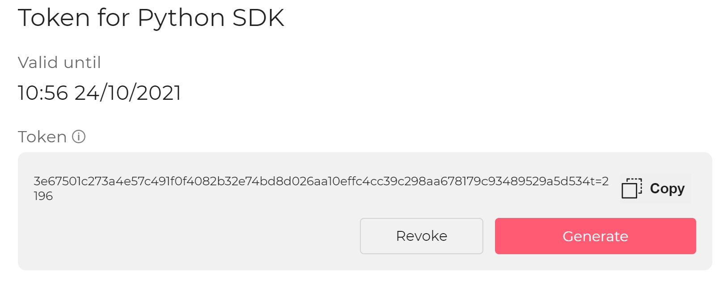Click the word Python in the title

pyautogui.click(x=181, y=19)
